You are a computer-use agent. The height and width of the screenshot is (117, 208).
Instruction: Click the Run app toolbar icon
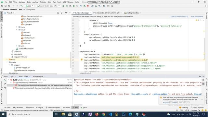(x=63, y=6)
